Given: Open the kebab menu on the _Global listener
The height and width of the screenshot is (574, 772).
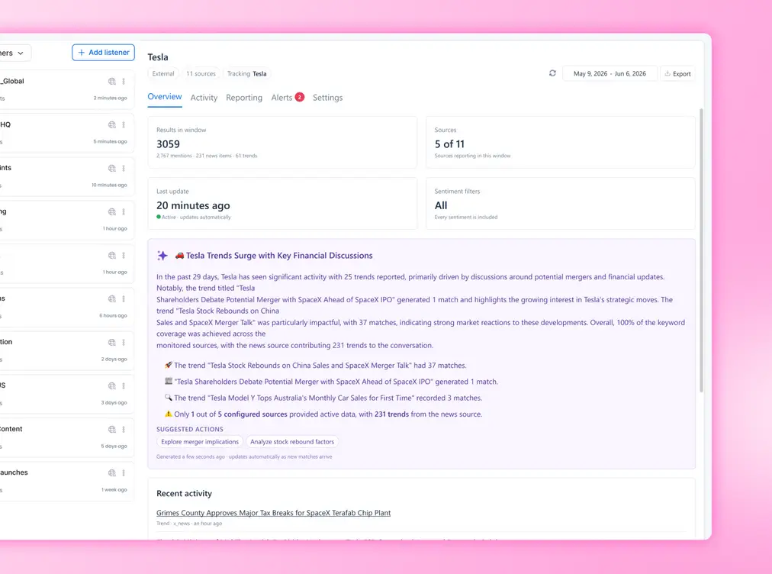Looking at the screenshot, I should tap(124, 82).
